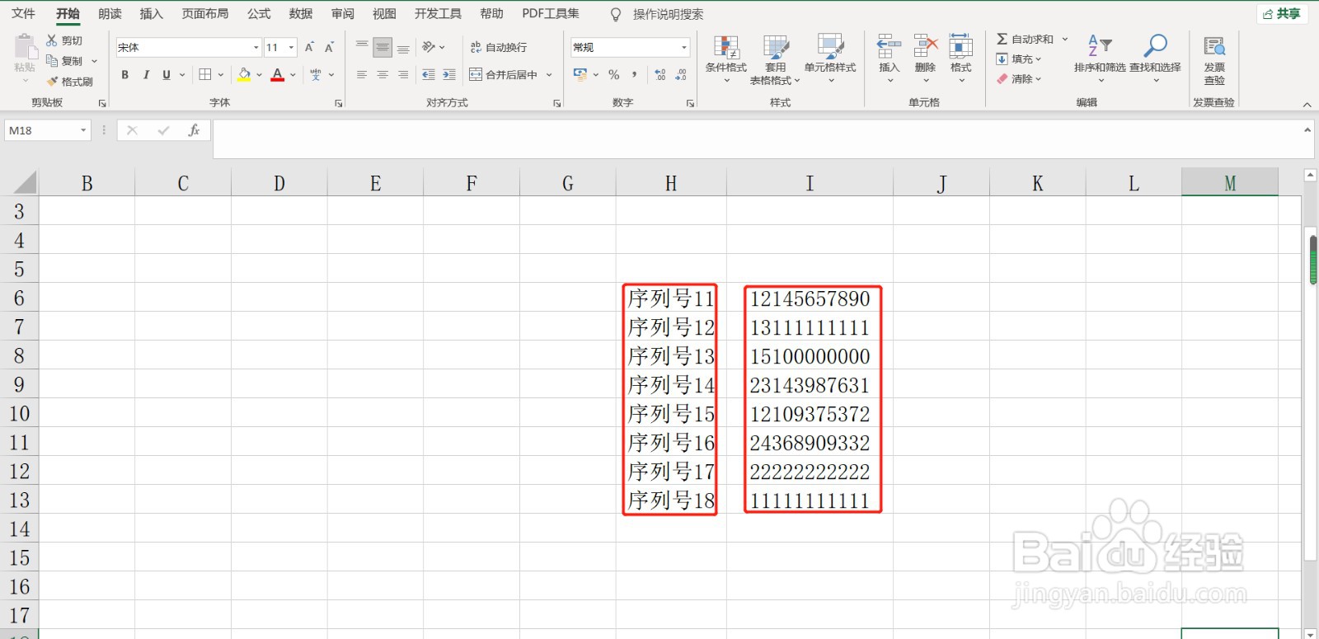The width and height of the screenshot is (1319, 639).
Task: Open Find & Select (查找和选择)
Action: coord(1155,59)
